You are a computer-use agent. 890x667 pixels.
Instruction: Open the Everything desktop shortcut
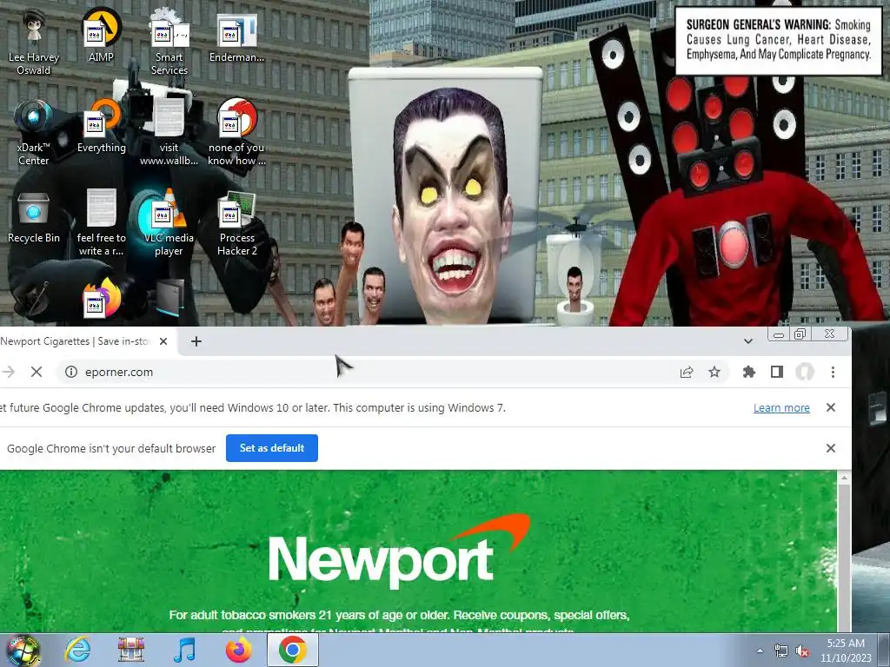101,126
